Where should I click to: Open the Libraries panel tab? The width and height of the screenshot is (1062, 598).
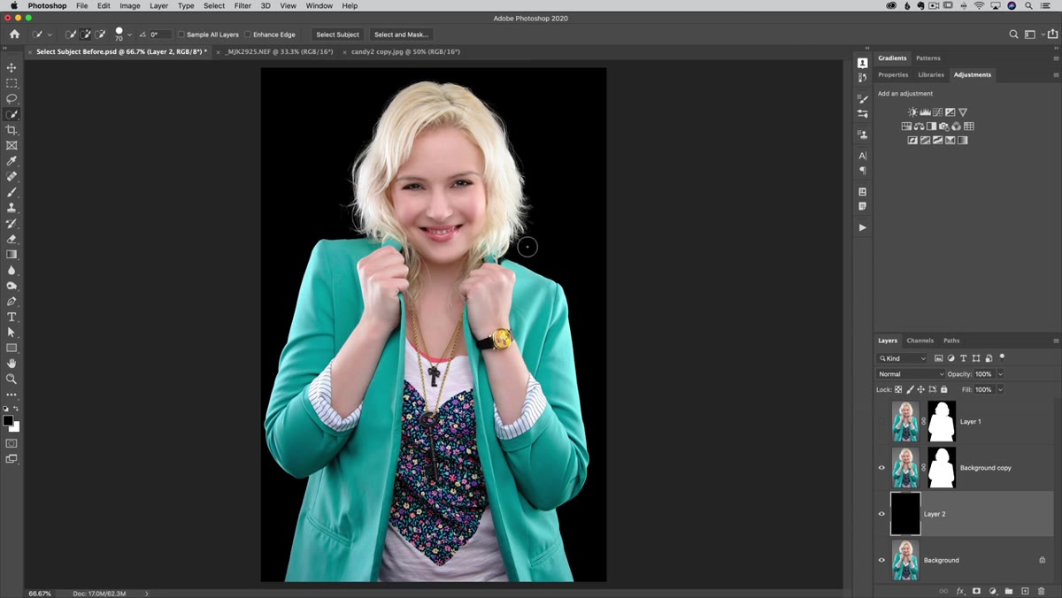[931, 75]
